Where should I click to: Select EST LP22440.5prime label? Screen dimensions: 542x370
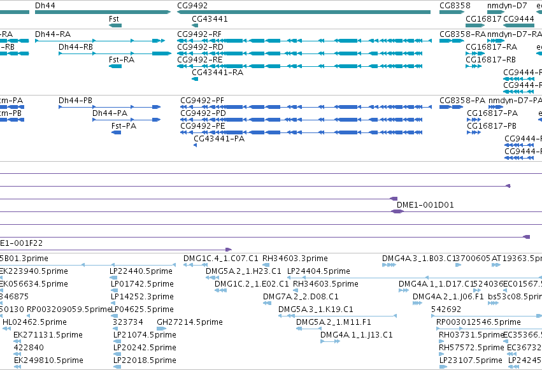[x=141, y=271]
